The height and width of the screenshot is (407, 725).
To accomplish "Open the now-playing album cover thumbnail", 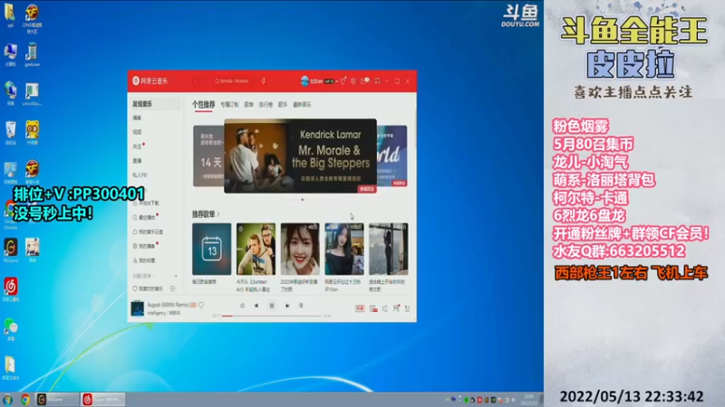I will 138,308.
